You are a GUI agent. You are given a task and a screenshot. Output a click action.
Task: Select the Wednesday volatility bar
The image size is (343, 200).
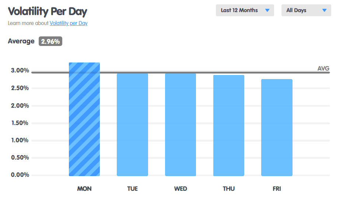[x=181, y=125]
